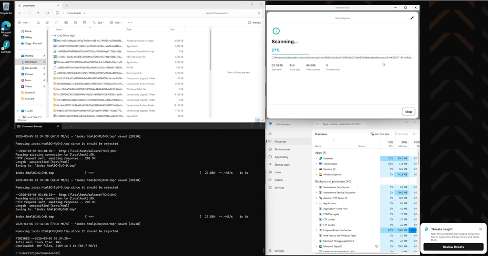Open Task Manager more options ellipsis
This screenshot has height=256, width=488.
[x=415, y=134]
